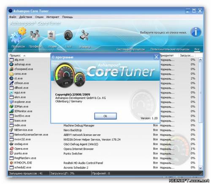This screenshot has height=184, width=211.
Task: Click the Ashampoo Core Tuner title bar icon
Action: click(11, 11)
